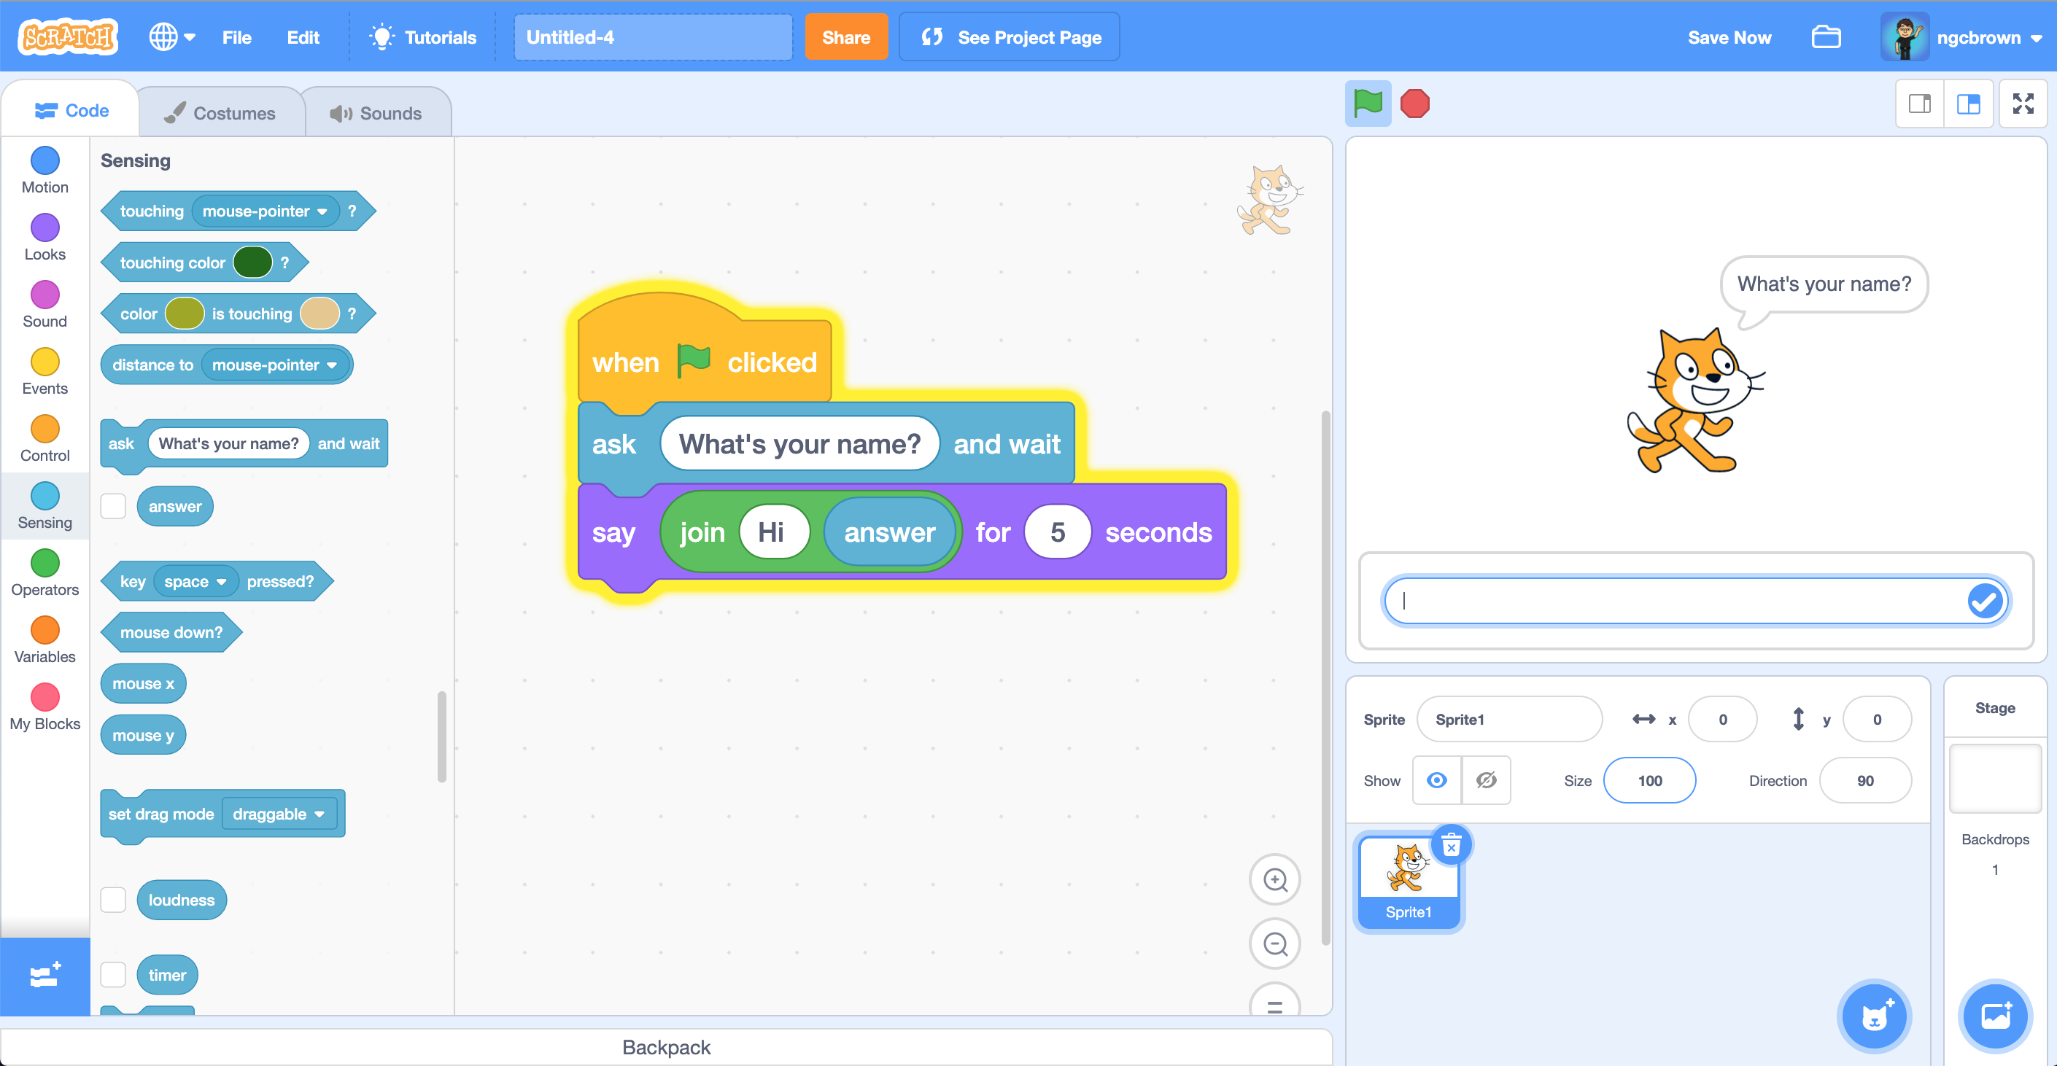The height and width of the screenshot is (1066, 2057).
Task: Click dark green swatch in touching color block
Action: [x=252, y=262]
